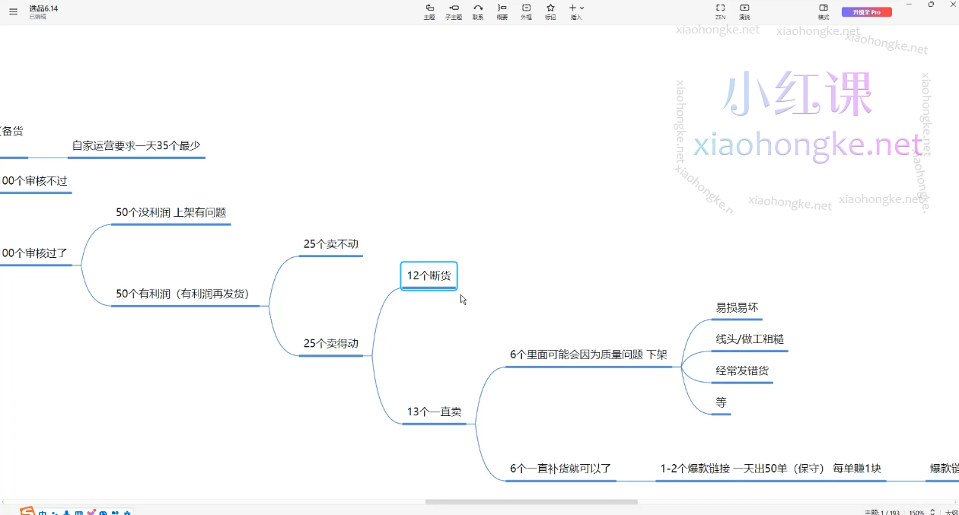Add a new 主题 topic from toolbar
This screenshot has width=959, height=515.
[429, 11]
